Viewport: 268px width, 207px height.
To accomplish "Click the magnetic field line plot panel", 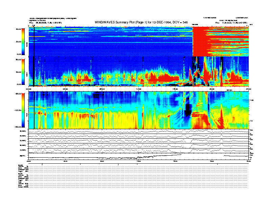I will (x=138, y=156).
